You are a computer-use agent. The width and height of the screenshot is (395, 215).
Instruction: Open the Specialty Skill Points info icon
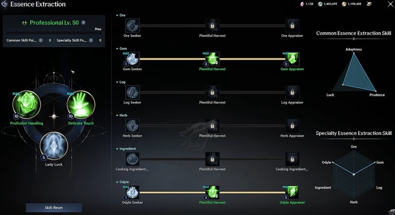tap(91, 40)
